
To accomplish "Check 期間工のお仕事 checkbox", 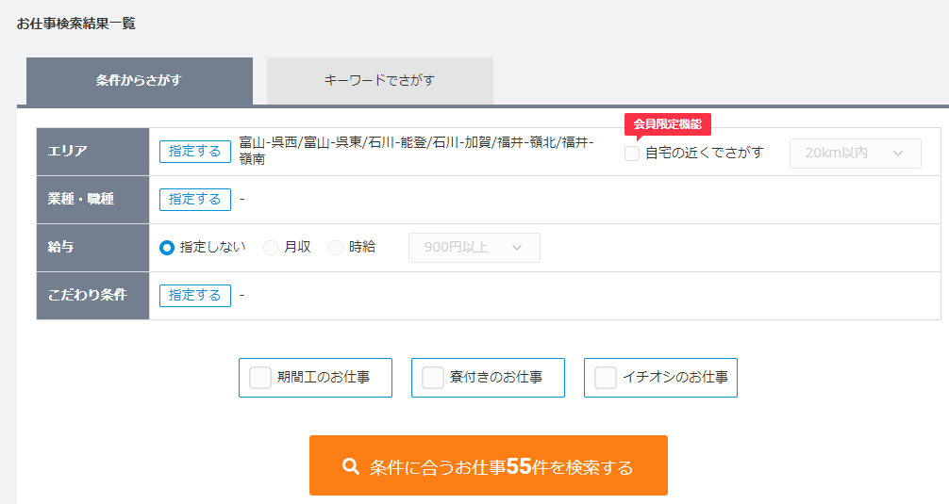I will pyautogui.click(x=260, y=378).
